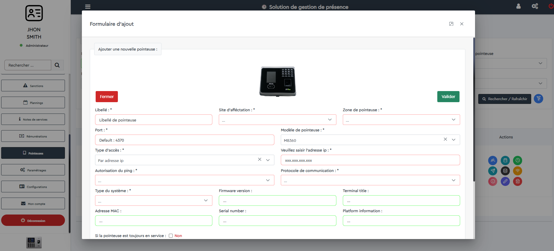
Task: Click the green Valider button
Action: (448, 97)
